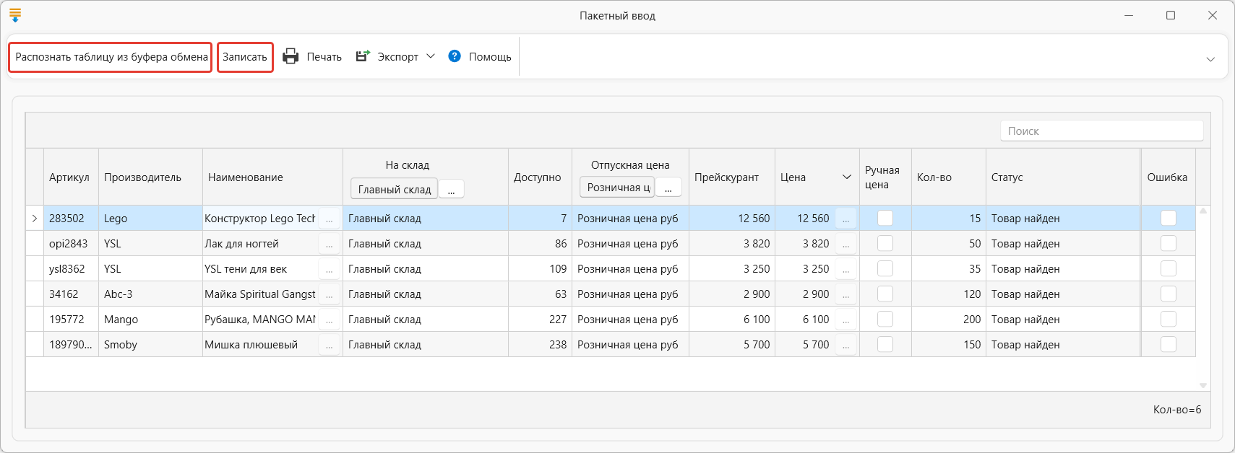This screenshot has height=453, width=1235.
Task: Click Распознать таблицу из буфера обмена button
Action: point(111,57)
